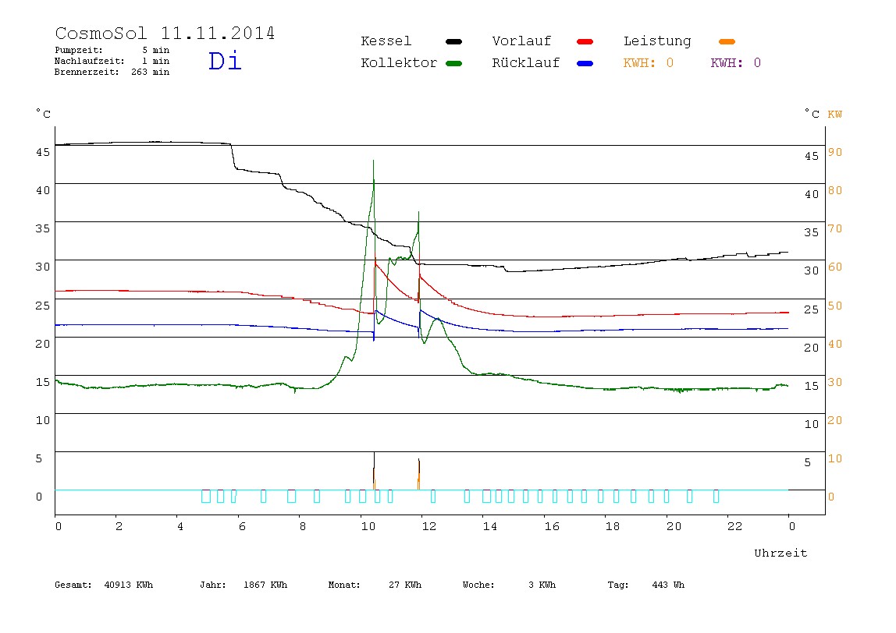
Task: Click hour "12" on the Uhrzeit axis
Action: click(429, 526)
